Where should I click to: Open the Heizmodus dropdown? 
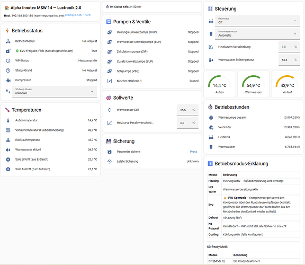point(257,21)
